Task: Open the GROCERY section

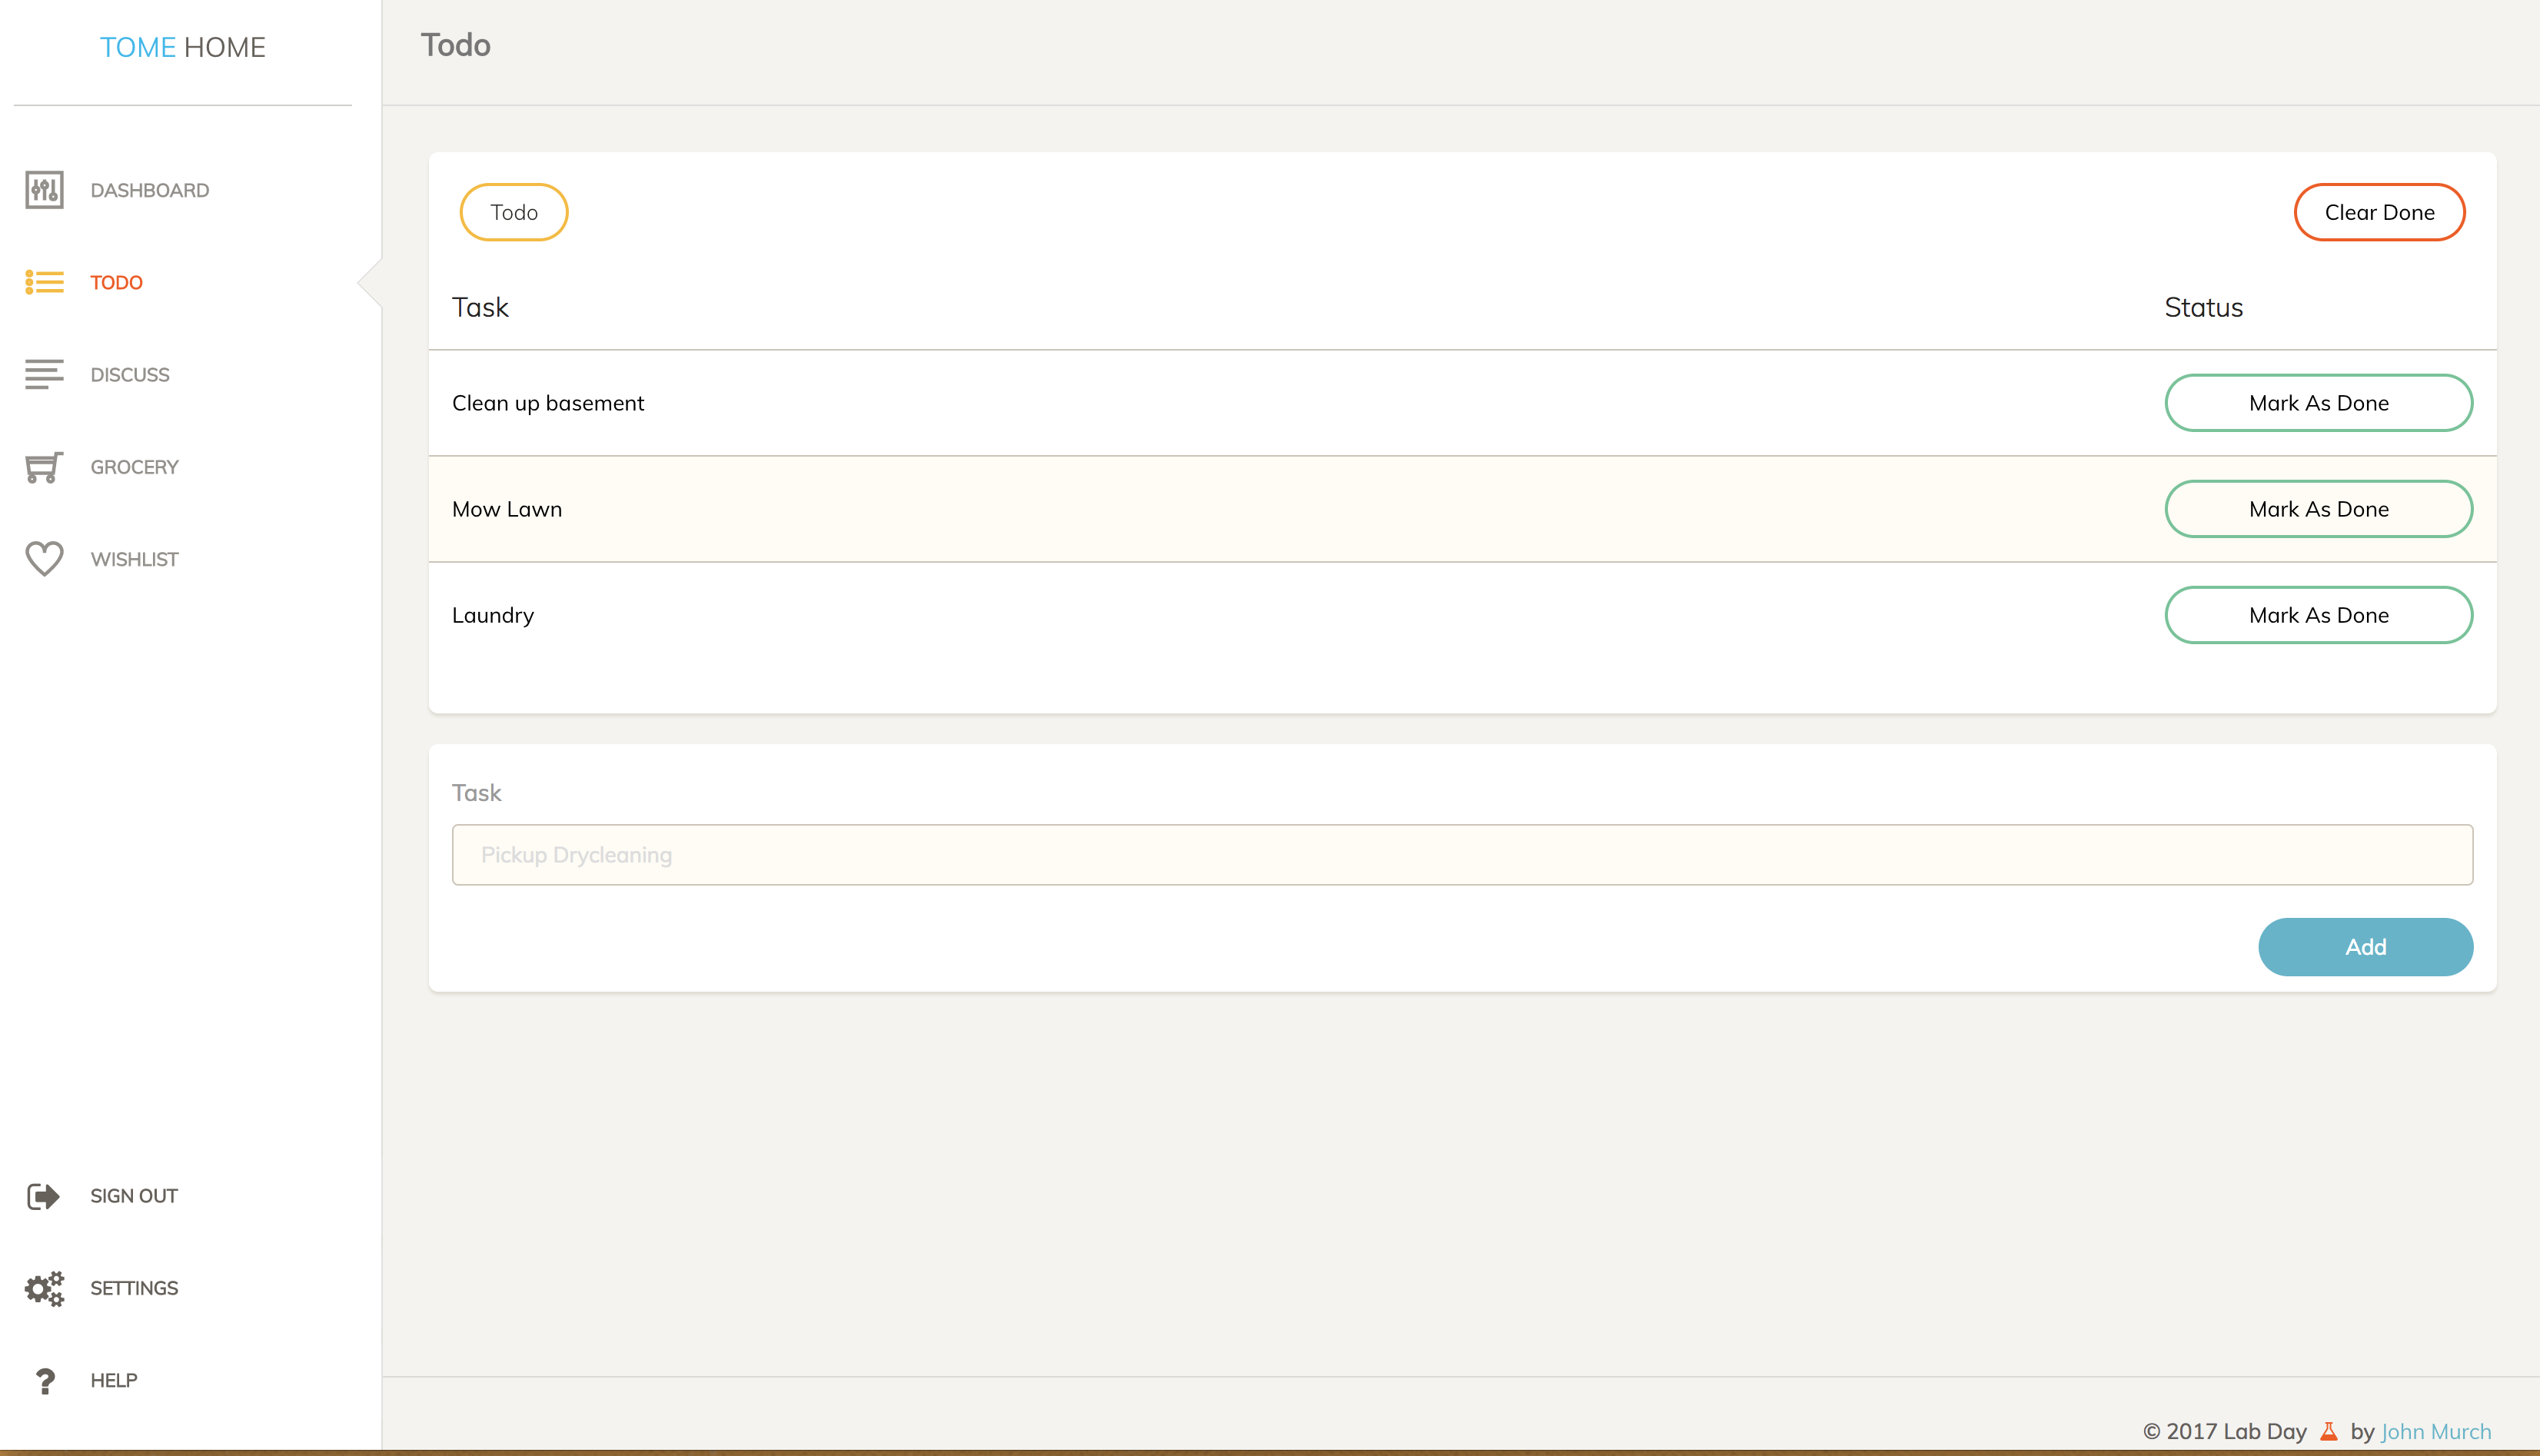Action: point(134,467)
